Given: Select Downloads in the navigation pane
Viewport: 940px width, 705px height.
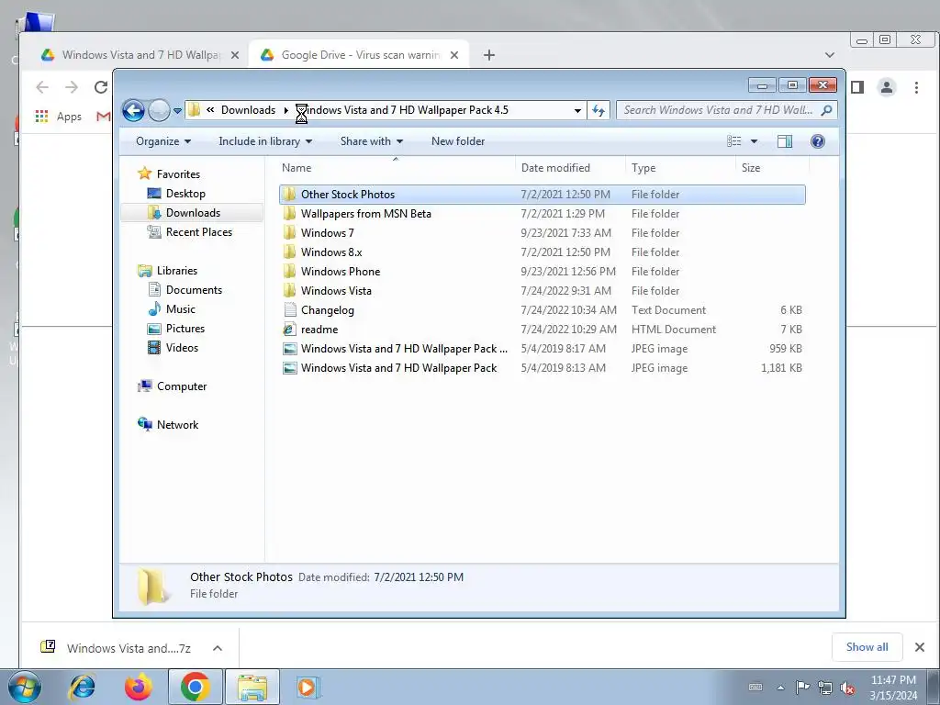Looking at the screenshot, I should point(193,213).
